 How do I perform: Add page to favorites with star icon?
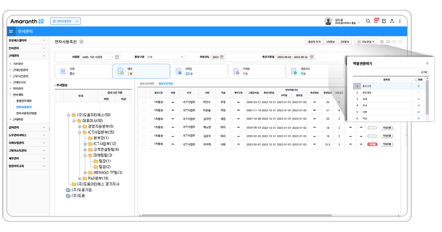point(400,42)
